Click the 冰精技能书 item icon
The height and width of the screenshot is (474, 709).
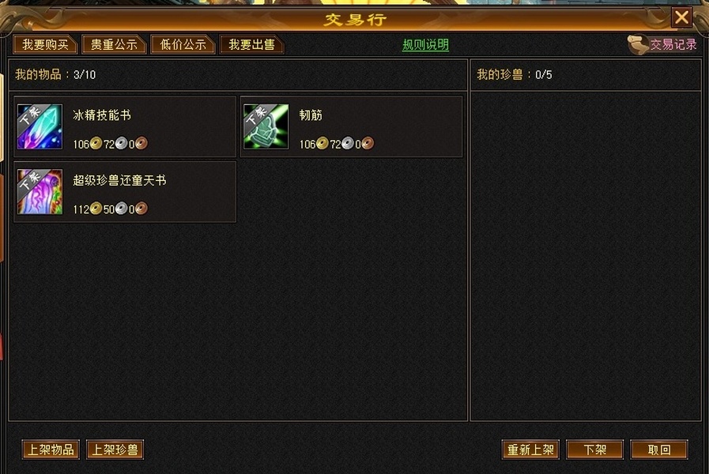(40, 126)
